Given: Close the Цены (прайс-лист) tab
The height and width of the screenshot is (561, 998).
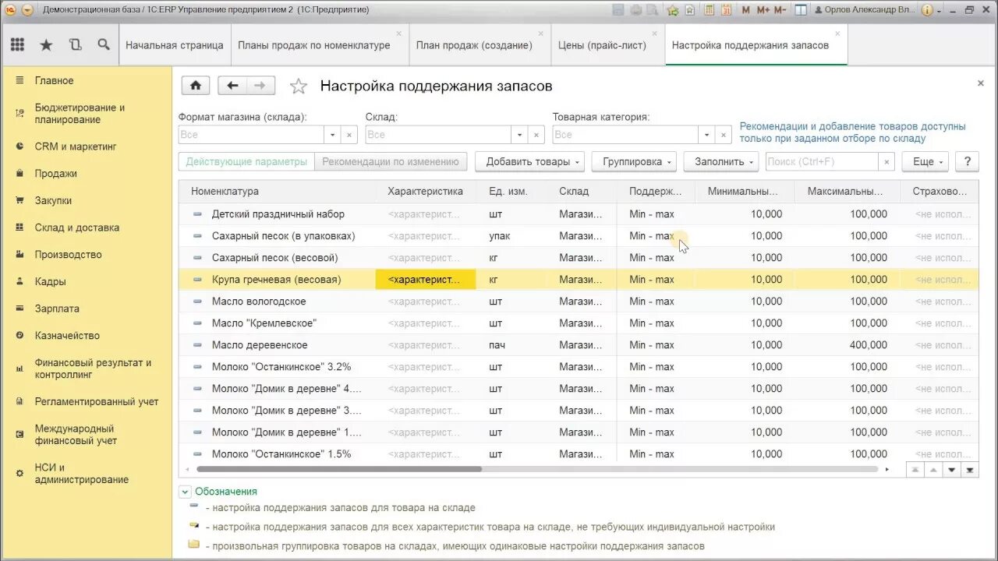Looking at the screenshot, I should point(655,34).
